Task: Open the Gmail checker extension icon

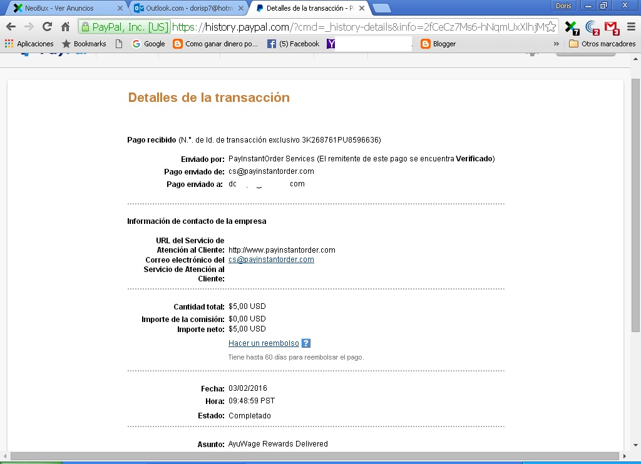Action: pyautogui.click(x=612, y=28)
